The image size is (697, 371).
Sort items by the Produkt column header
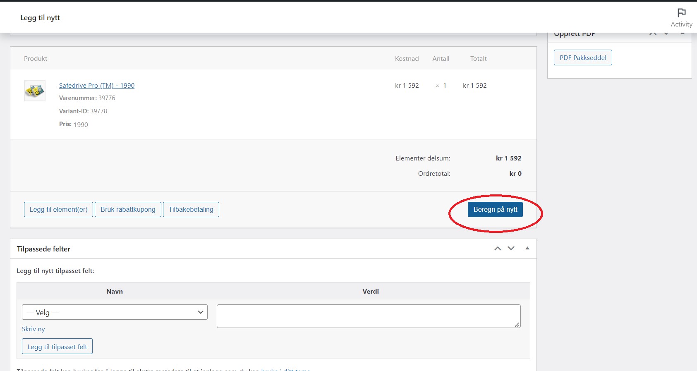coord(36,59)
